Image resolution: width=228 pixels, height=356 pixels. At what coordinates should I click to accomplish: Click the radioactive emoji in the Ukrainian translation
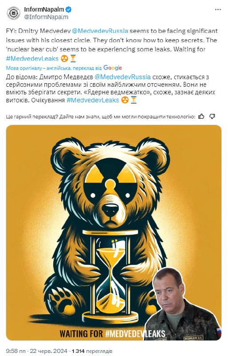click(125, 100)
